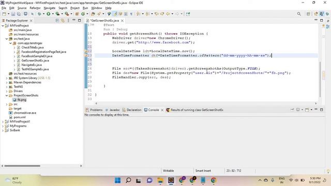Viewport: 331px width, 186px height.
Task: Open the Debug button dropdown arrow
Action: click(x=43, y=14)
